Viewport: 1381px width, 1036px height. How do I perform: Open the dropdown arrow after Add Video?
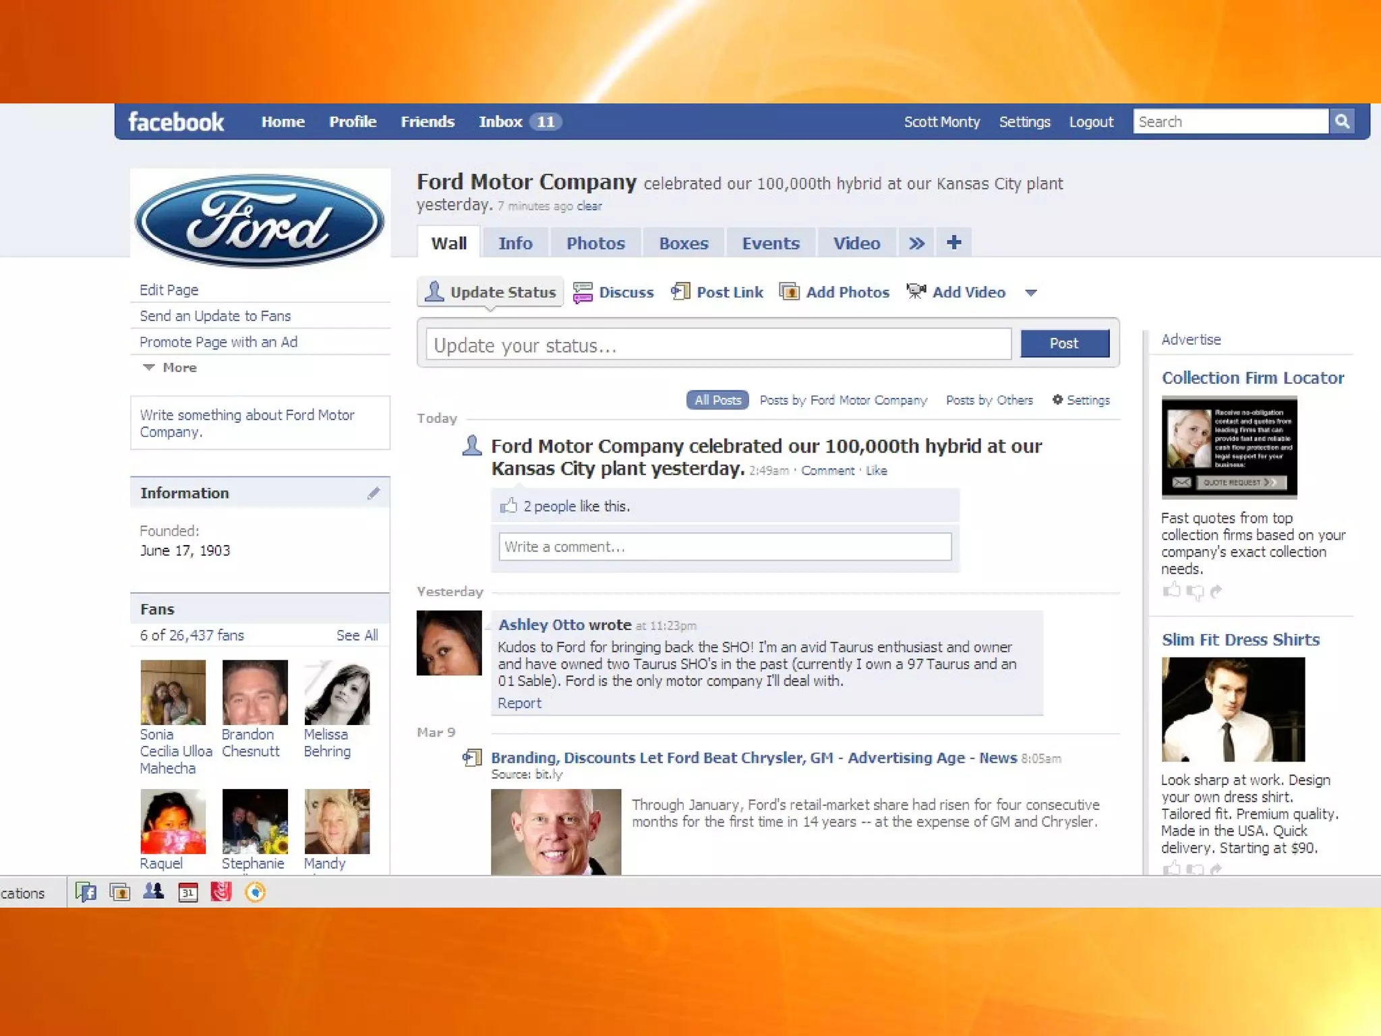(1030, 293)
